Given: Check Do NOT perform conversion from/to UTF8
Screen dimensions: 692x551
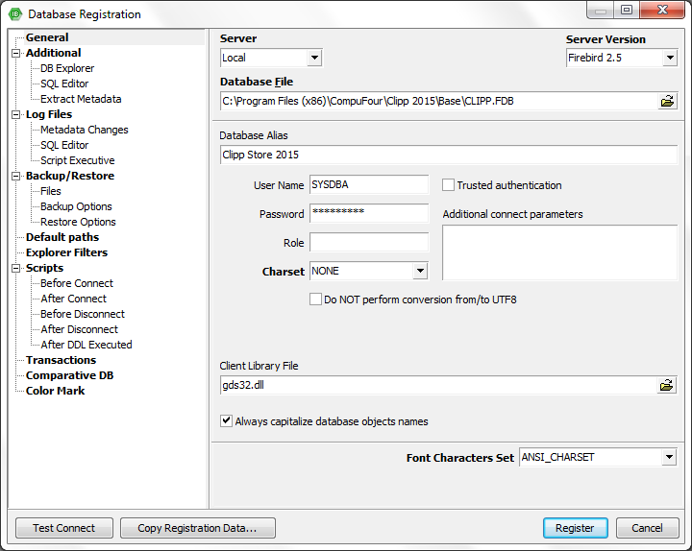Looking at the screenshot, I should 315,299.
